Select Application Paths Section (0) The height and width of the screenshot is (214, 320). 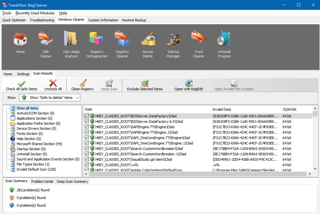pos(38,123)
